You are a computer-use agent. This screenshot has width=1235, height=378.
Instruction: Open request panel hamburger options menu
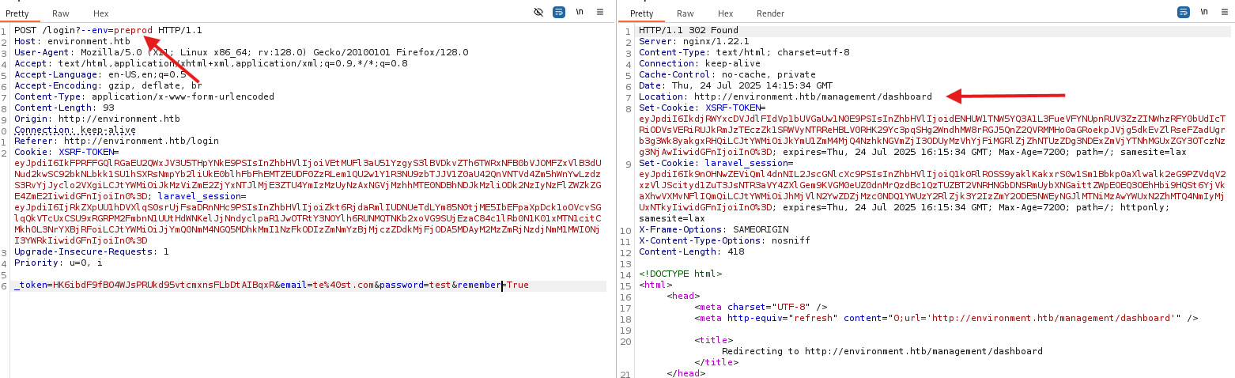pos(600,13)
